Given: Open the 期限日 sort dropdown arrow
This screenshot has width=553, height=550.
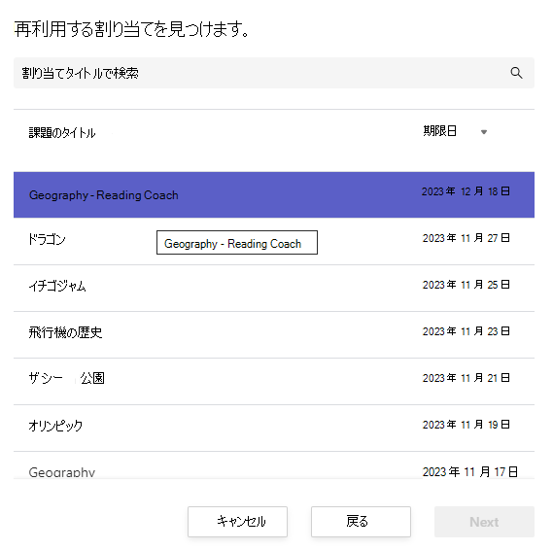Looking at the screenshot, I should pos(484,132).
